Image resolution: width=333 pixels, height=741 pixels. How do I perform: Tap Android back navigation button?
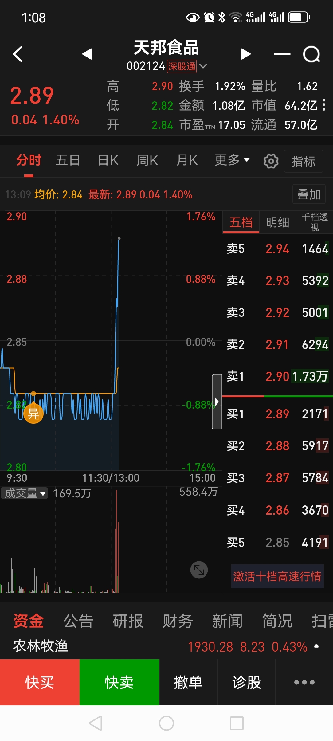pos(96,723)
